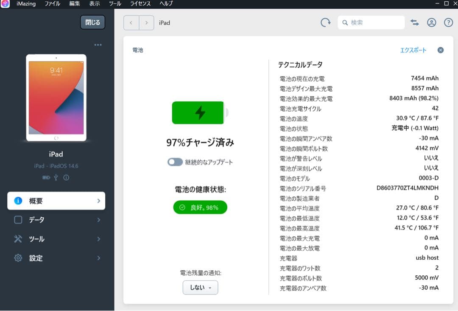Click the USB connection icon under the iPad name
The height and width of the screenshot is (311, 458).
[55, 178]
